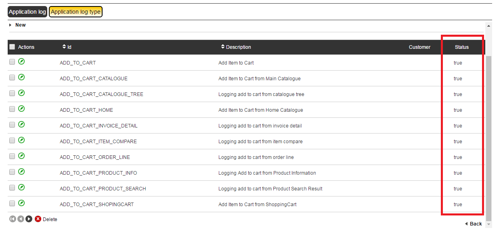This screenshot has width=501, height=234.
Task: Edit the ADD_TO_CART entry
Action: (21, 62)
